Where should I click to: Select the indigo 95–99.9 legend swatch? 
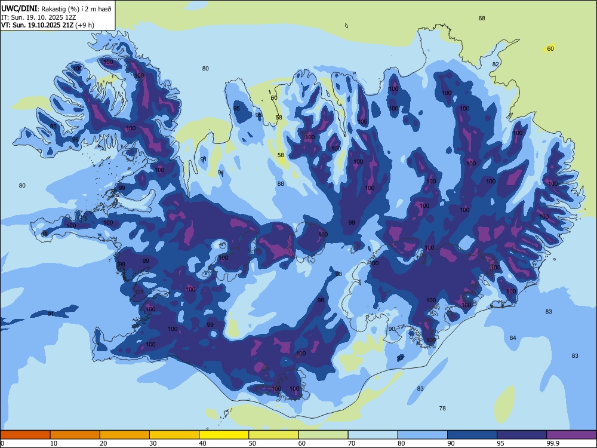(x=522, y=435)
